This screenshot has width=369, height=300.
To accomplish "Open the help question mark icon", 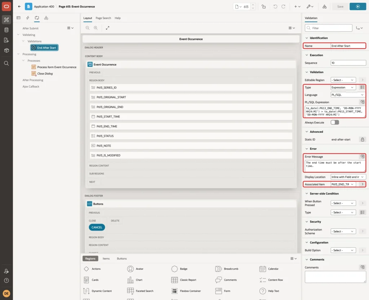I will click(6, 281).
